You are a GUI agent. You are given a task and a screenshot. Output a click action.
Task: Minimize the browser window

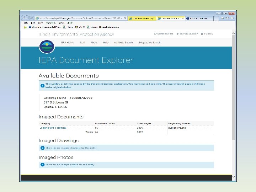[219, 14]
